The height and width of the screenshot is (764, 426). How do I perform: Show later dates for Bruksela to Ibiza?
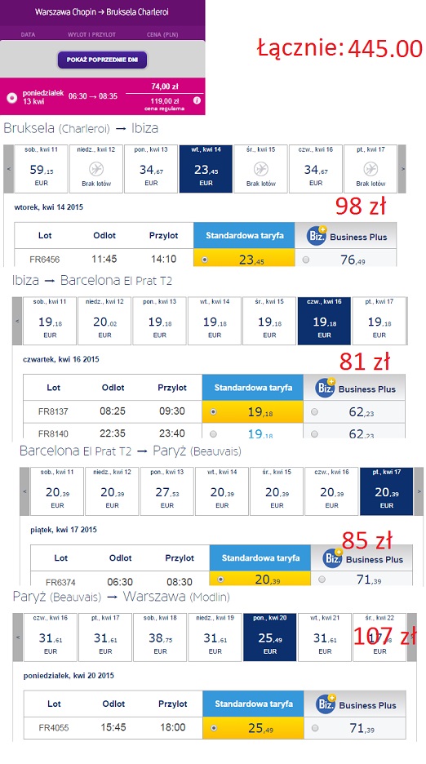(402, 169)
